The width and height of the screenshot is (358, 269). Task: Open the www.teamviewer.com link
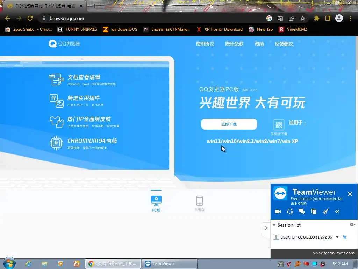[x=334, y=253]
